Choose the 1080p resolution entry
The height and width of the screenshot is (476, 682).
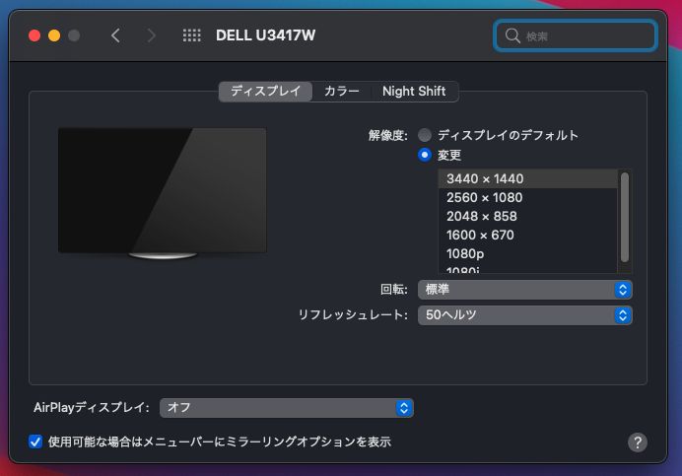coord(527,253)
